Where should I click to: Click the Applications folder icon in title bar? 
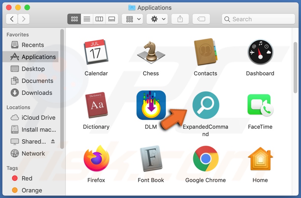[132, 8]
